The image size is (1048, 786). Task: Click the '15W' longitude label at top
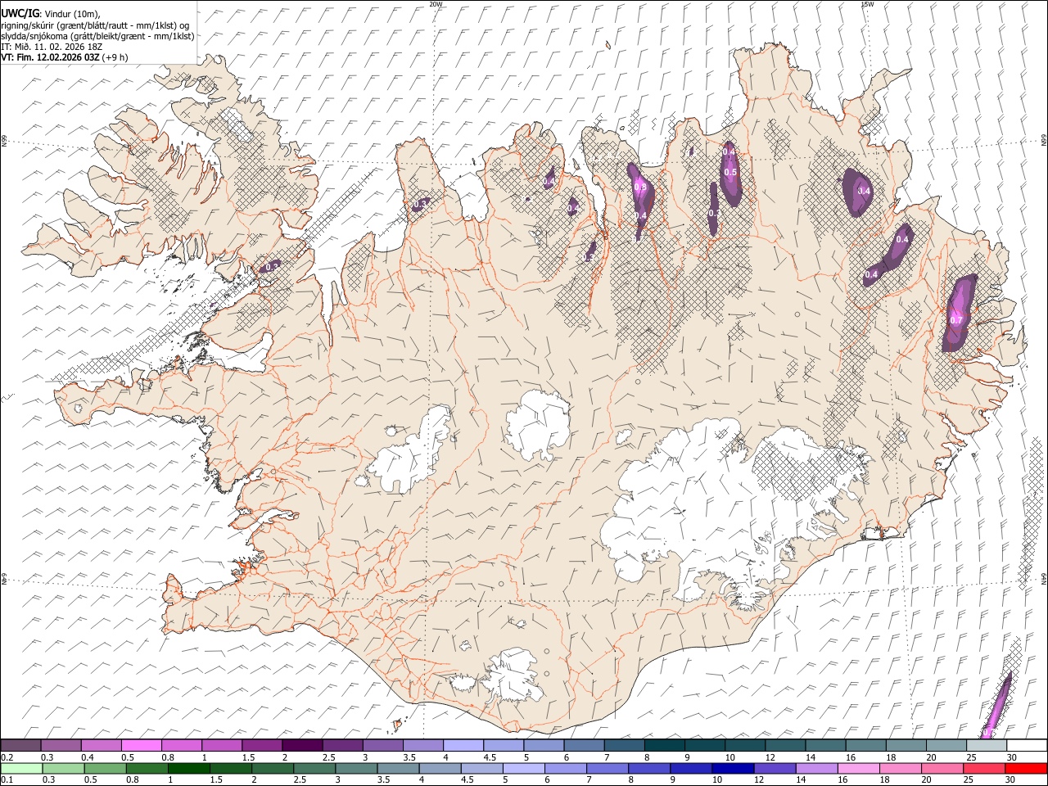coord(867,4)
